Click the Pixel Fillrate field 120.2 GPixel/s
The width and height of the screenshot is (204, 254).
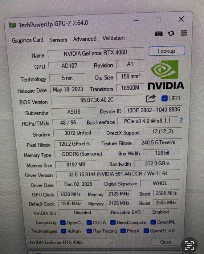point(74,144)
